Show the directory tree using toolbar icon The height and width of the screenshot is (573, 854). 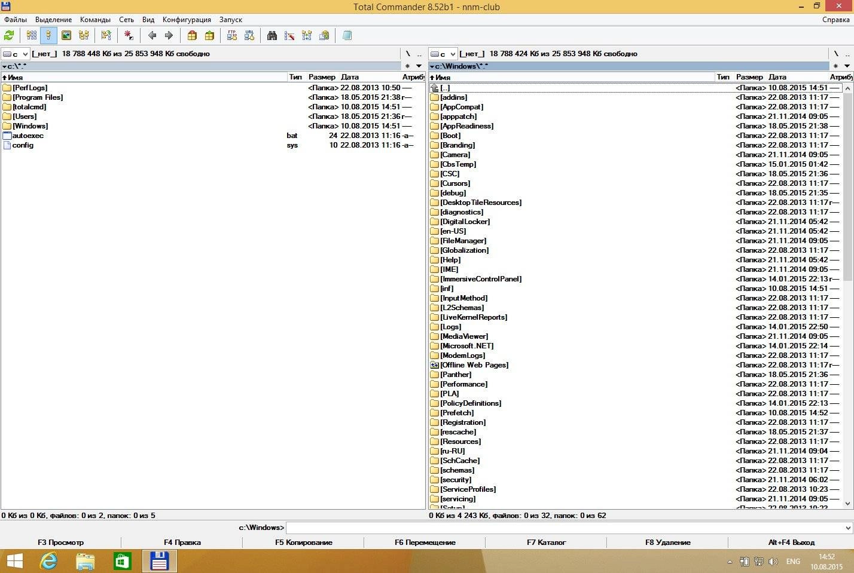[x=84, y=35]
